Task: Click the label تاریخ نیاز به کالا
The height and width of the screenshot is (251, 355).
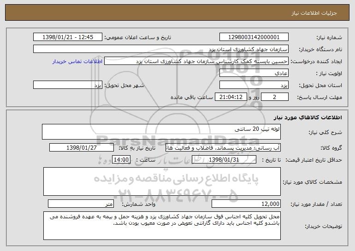Action: coord(137,148)
